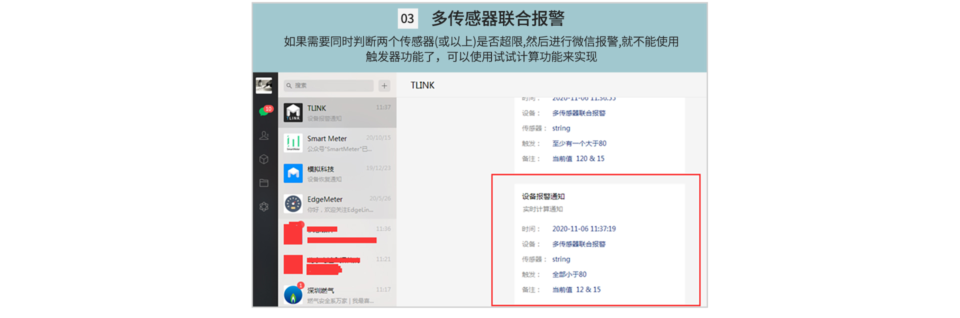
Task: Open the Chats icon with 10 badge
Action: tap(264, 111)
